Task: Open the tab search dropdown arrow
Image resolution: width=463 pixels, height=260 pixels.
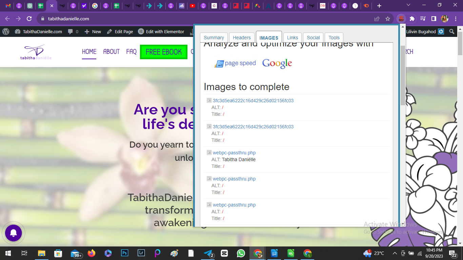Action: (408, 5)
